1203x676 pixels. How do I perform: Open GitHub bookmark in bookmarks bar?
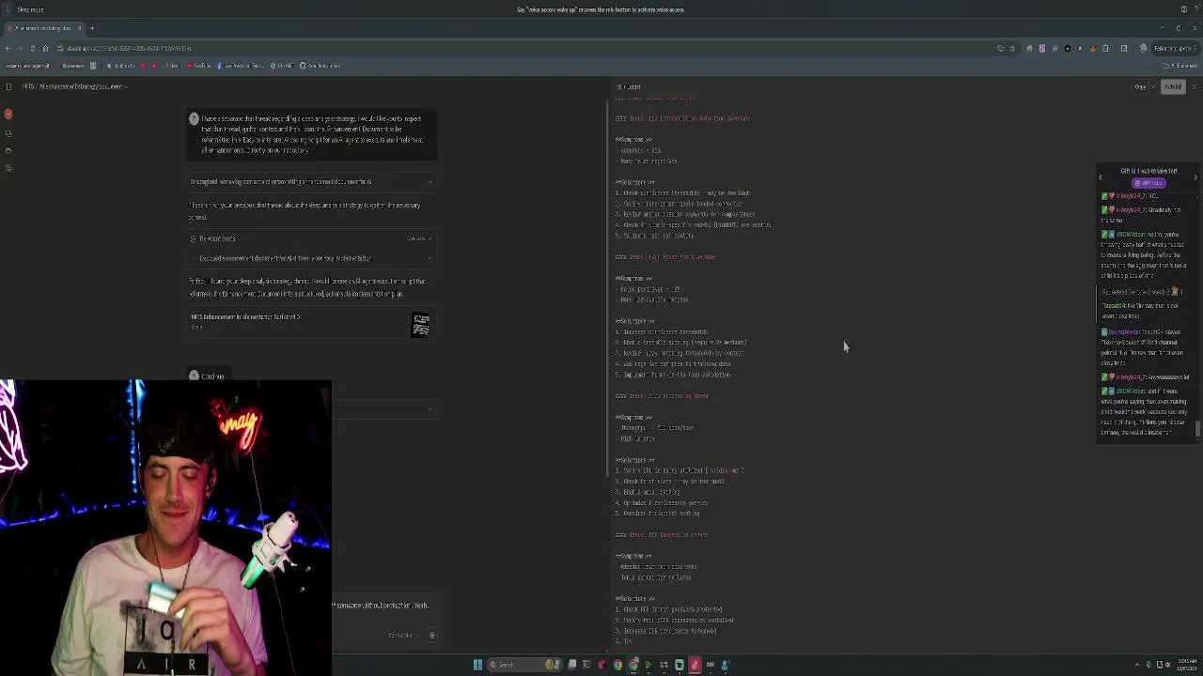[320, 66]
